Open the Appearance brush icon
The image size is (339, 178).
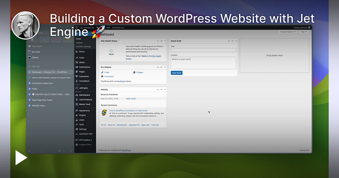pyautogui.click(x=77, y=111)
